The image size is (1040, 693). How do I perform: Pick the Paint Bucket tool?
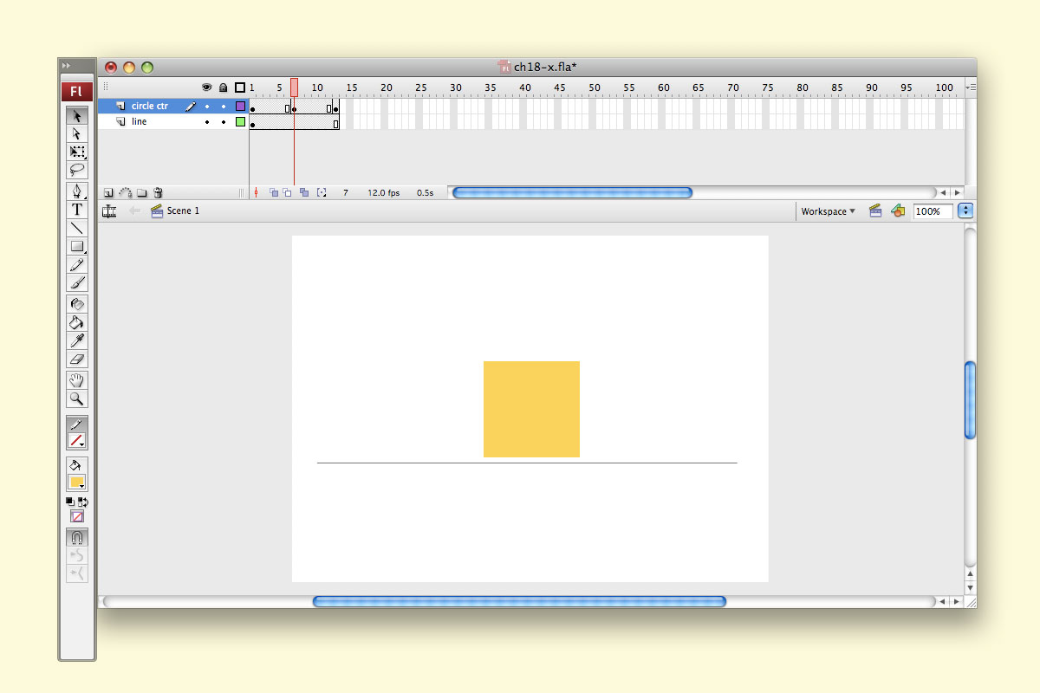coord(77,322)
